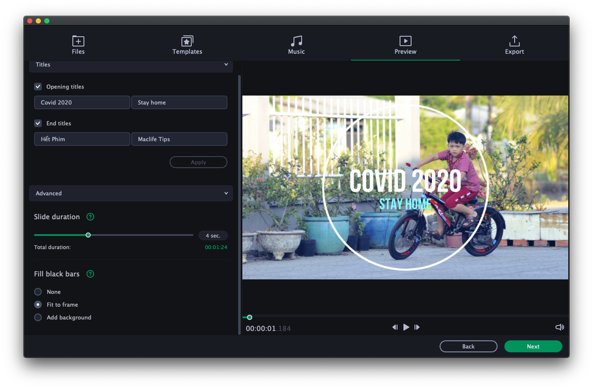Click the Fill black bars help icon
This screenshot has height=389, width=593.
pos(90,274)
